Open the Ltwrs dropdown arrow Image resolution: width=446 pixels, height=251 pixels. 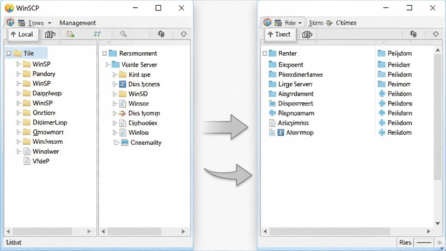[50, 23]
